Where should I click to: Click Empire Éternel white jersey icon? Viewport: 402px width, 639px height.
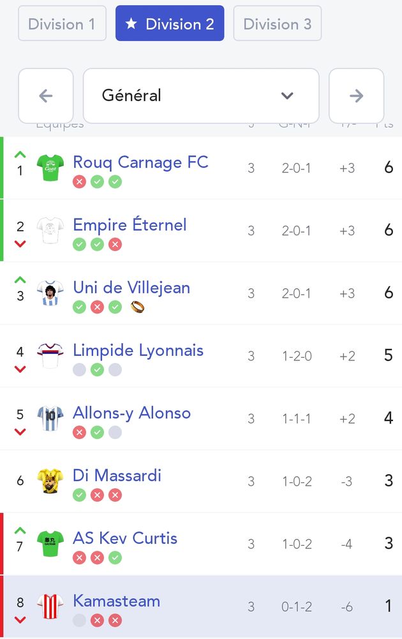tap(50, 231)
